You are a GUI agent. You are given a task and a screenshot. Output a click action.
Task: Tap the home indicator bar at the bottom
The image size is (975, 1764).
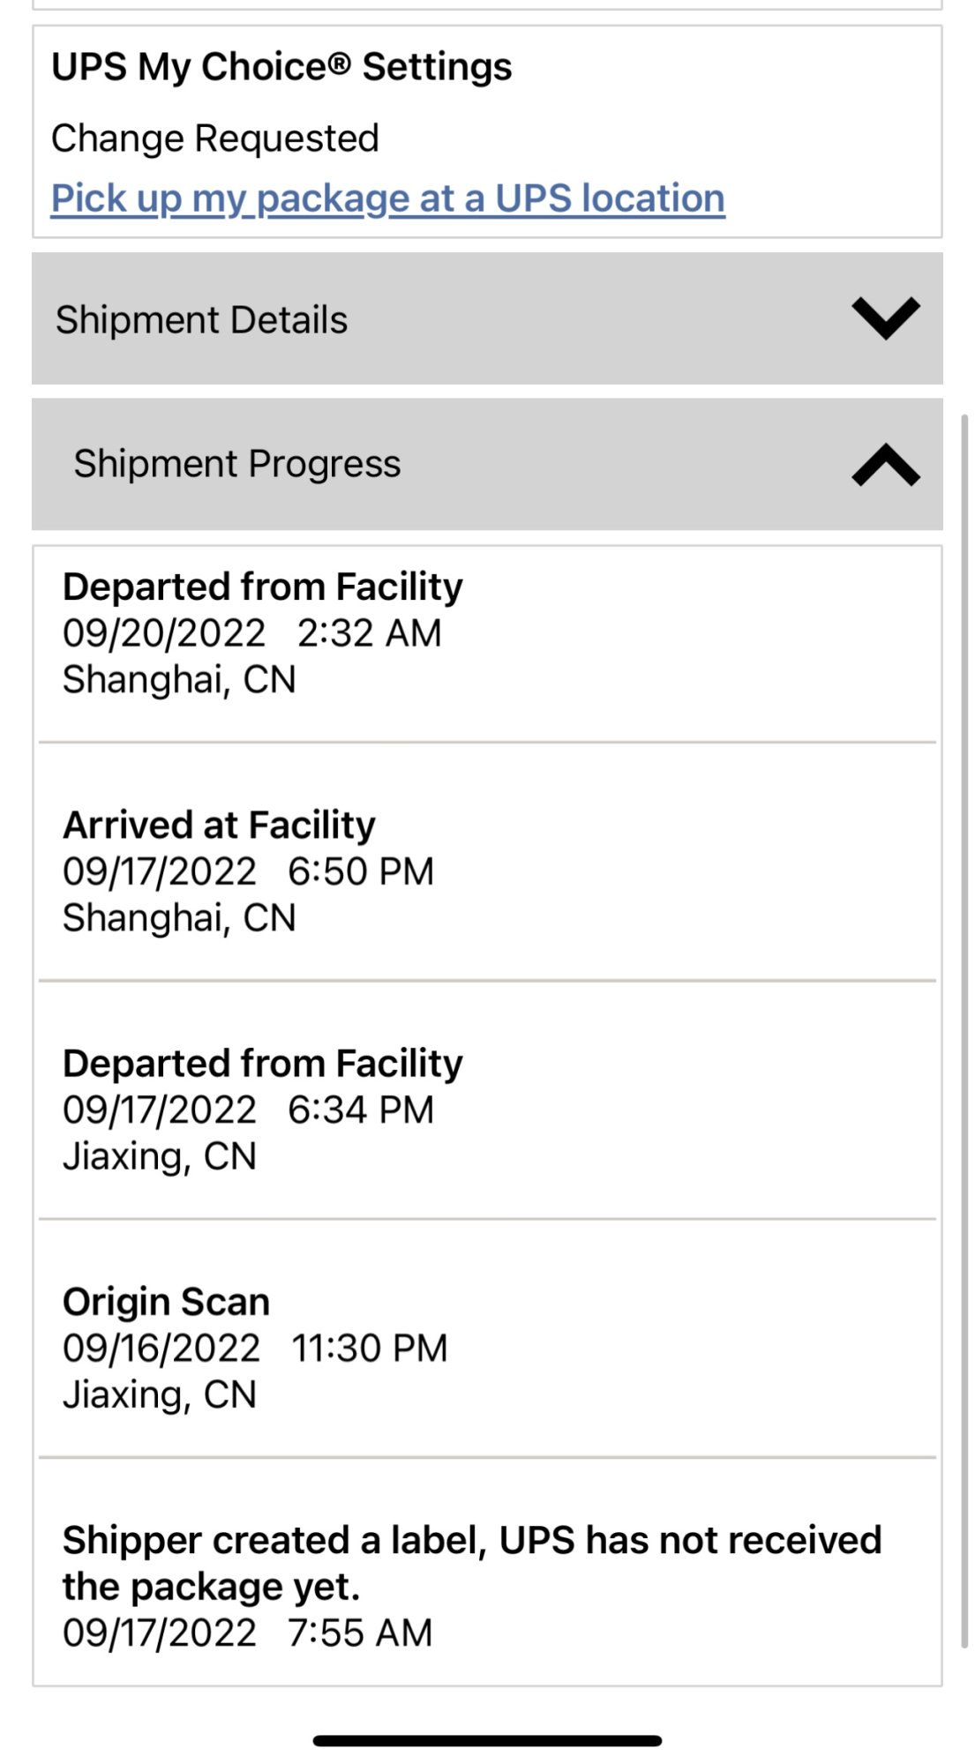[487, 1740]
